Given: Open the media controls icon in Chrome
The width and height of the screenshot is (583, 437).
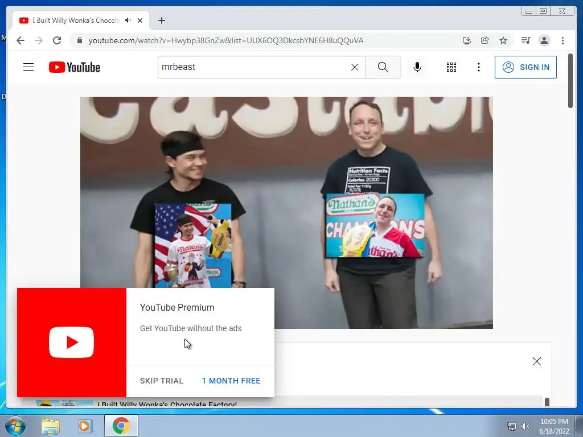Looking at the screenshot, I should pos(525,40).
